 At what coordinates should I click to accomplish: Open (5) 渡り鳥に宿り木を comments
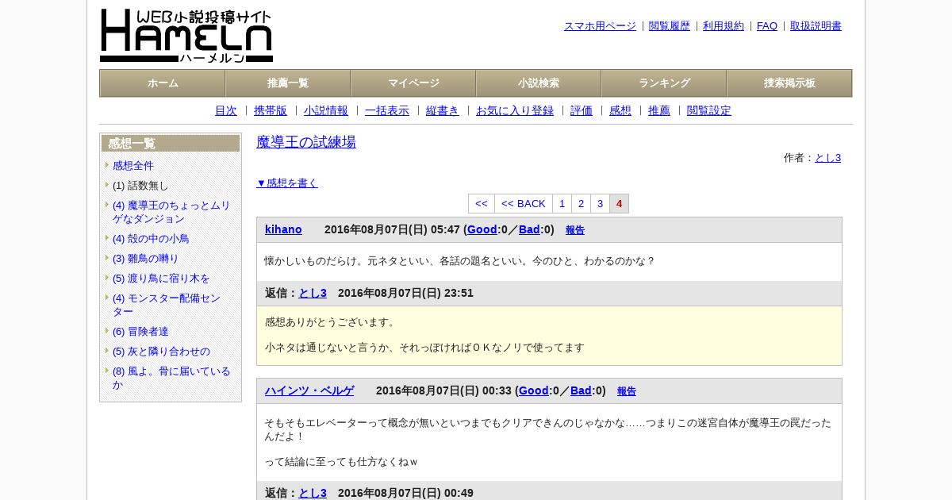(161, 279)
